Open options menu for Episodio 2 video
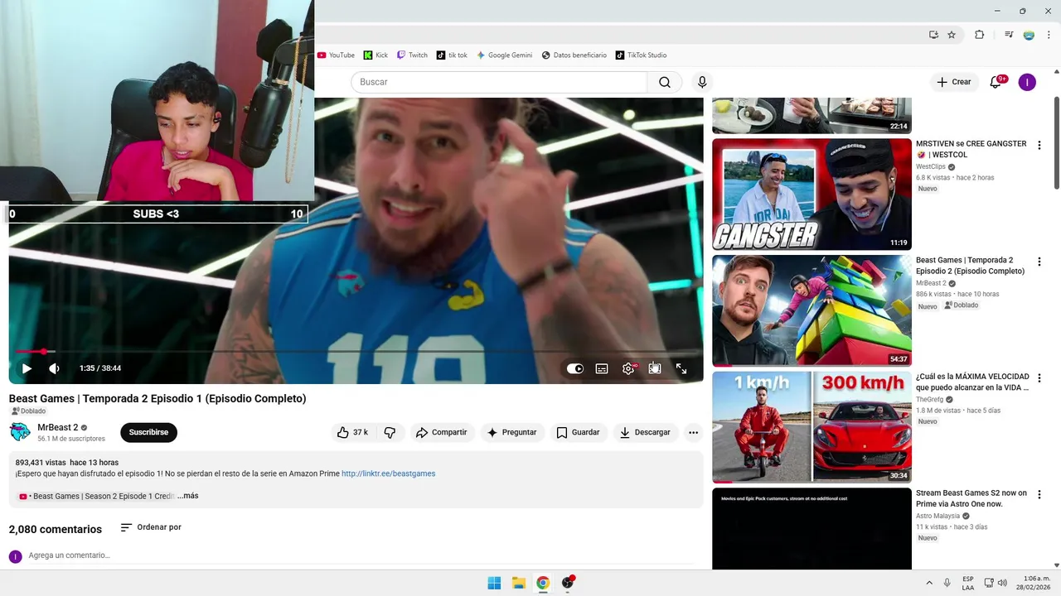 tap(1039, 262)
